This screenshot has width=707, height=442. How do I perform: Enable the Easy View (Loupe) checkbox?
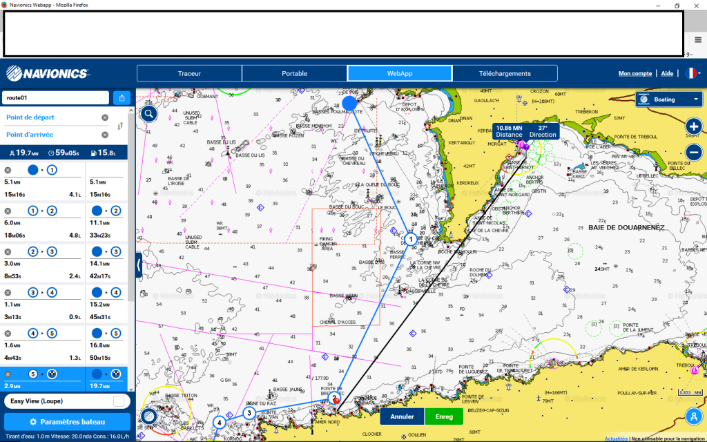[x=118, y=401]
